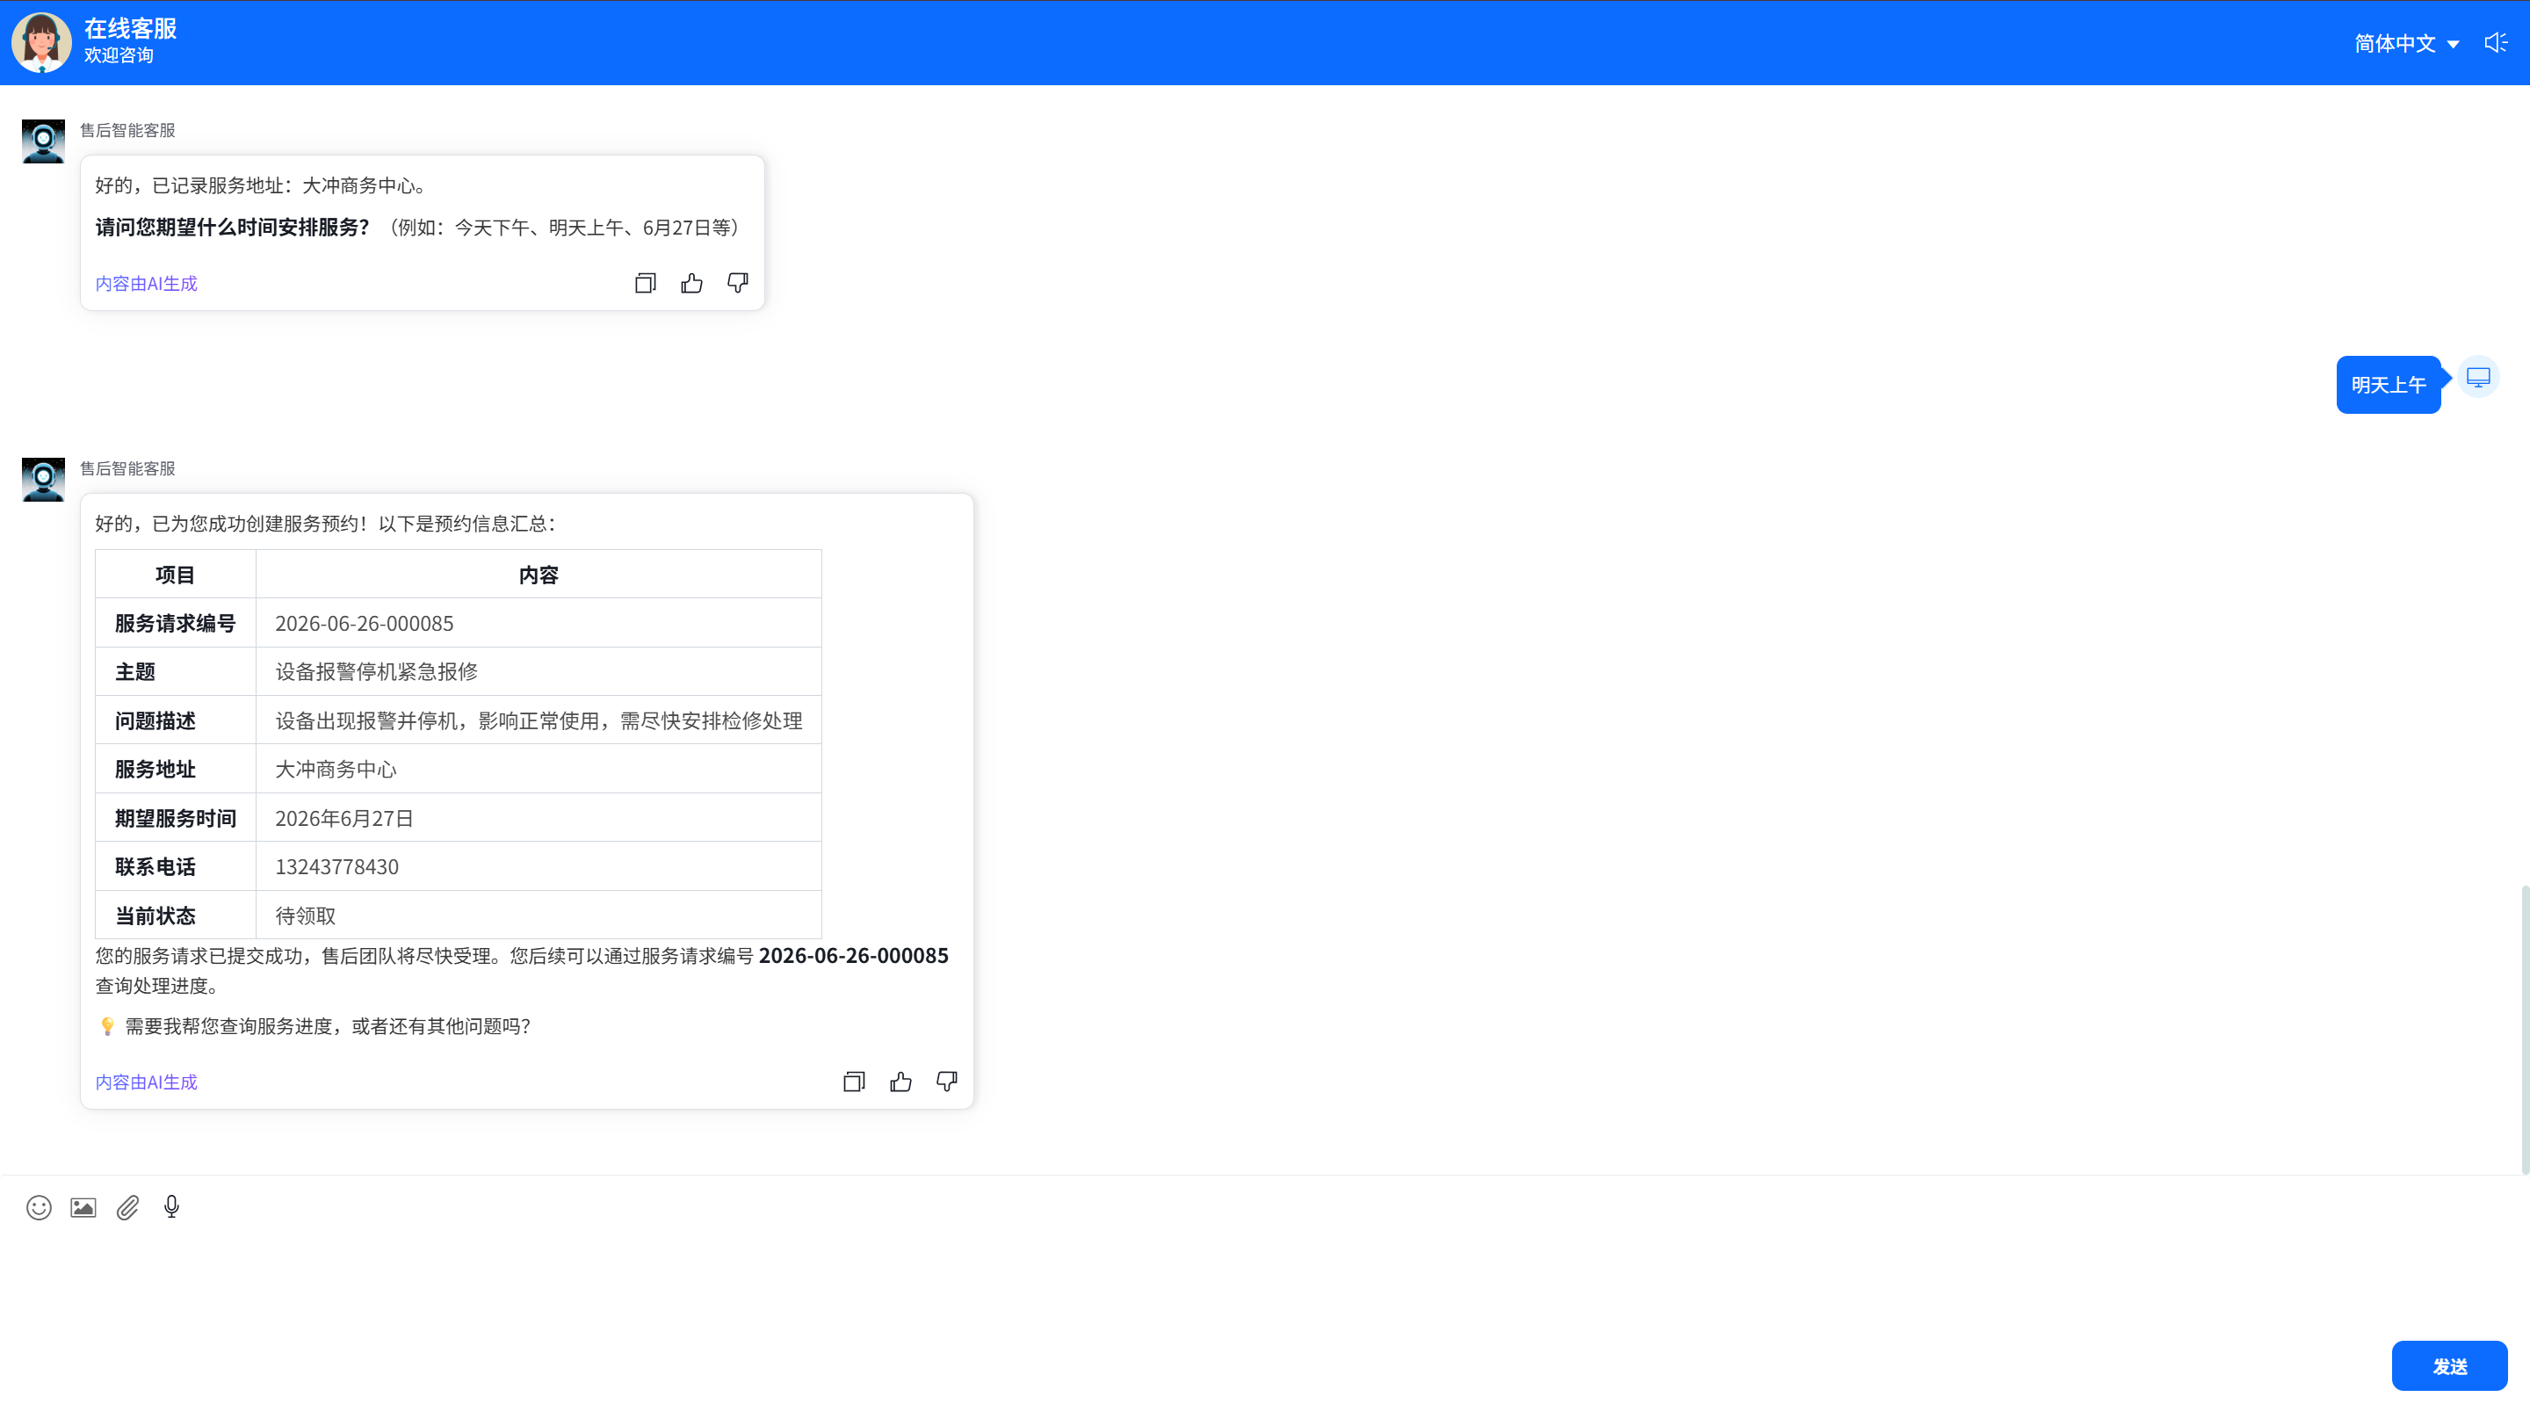This screenshot has width=2530, height=1404.
Task: Open the emoji picker
Action: [x=39, y=1207]
